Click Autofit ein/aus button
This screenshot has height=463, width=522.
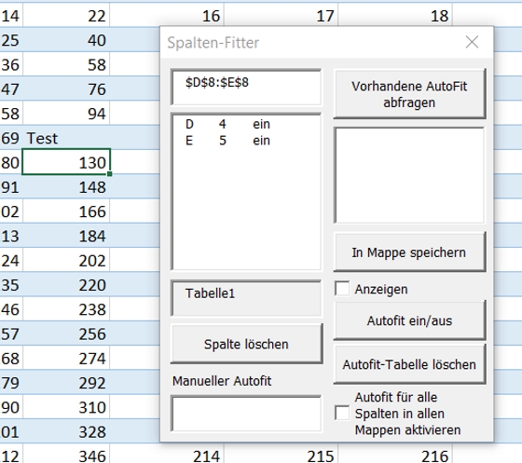click(x=409, y=320)
